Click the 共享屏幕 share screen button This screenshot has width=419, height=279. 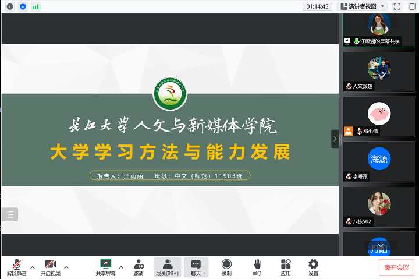[x=106, y=267]
